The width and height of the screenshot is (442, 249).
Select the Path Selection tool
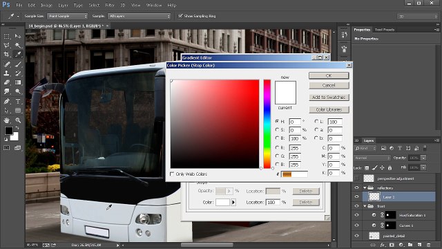pos(6,111)
